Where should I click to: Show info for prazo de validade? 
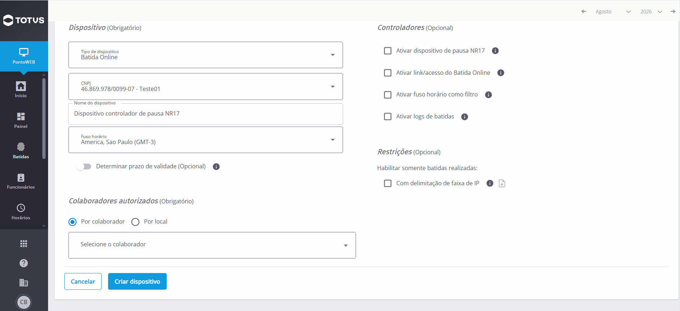[216, 167]
